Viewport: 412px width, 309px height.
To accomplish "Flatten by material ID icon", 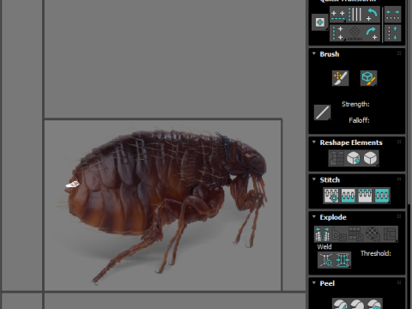I will coord(373,234).
